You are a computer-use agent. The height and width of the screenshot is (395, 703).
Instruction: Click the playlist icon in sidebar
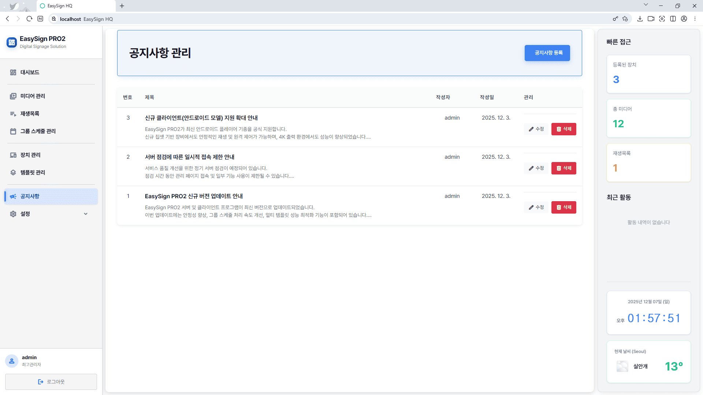[x=13, y=114]
